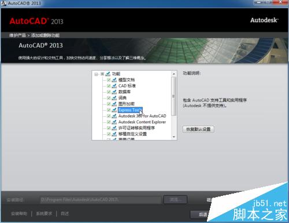This screenshot has width=289, height=223.
Task: Click the 浏览 browse button
Action: (x=175, y=199)
